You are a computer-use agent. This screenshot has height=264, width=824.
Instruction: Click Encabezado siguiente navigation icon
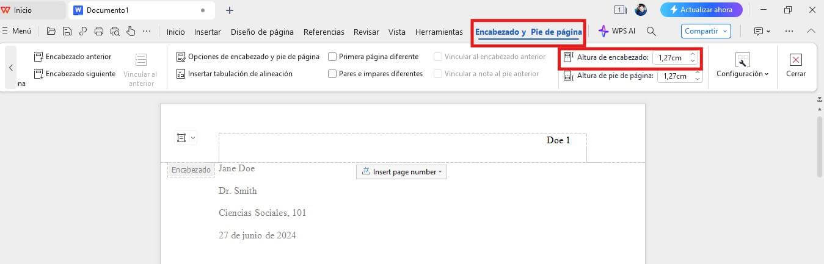click(x=38, y=74)
